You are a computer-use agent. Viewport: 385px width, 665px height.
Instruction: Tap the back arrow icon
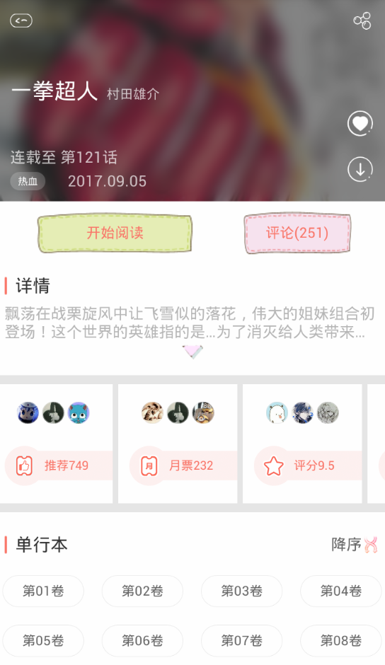coord(21,21)
